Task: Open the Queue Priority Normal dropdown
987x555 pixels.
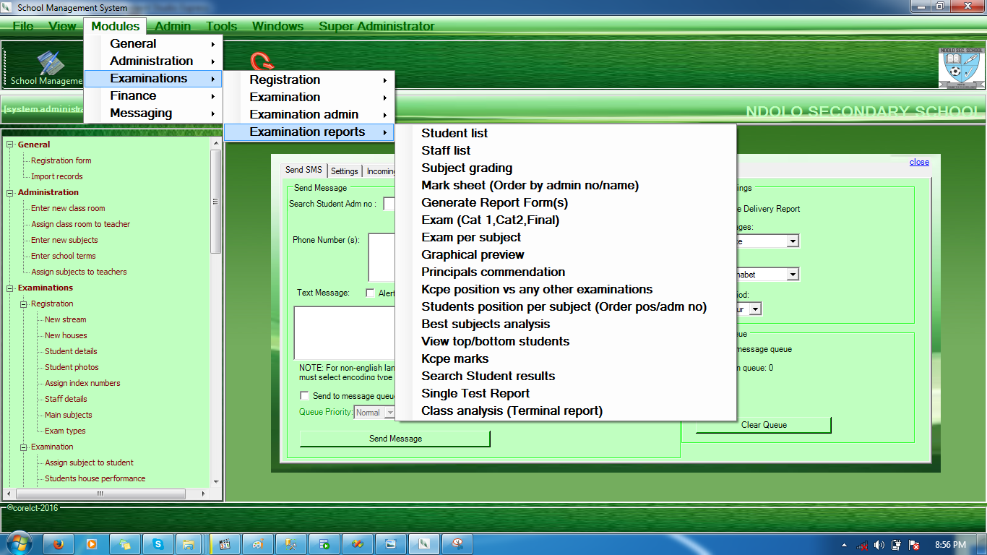Action: pos(374,413)
